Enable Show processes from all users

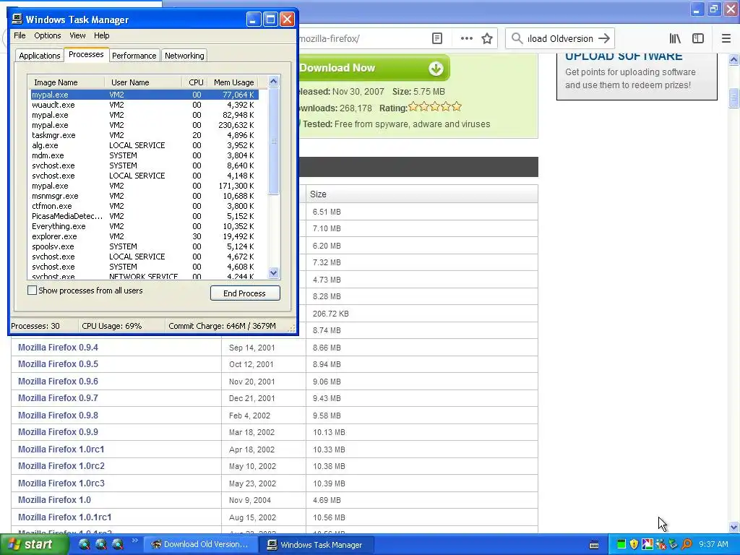coord(32,291)
